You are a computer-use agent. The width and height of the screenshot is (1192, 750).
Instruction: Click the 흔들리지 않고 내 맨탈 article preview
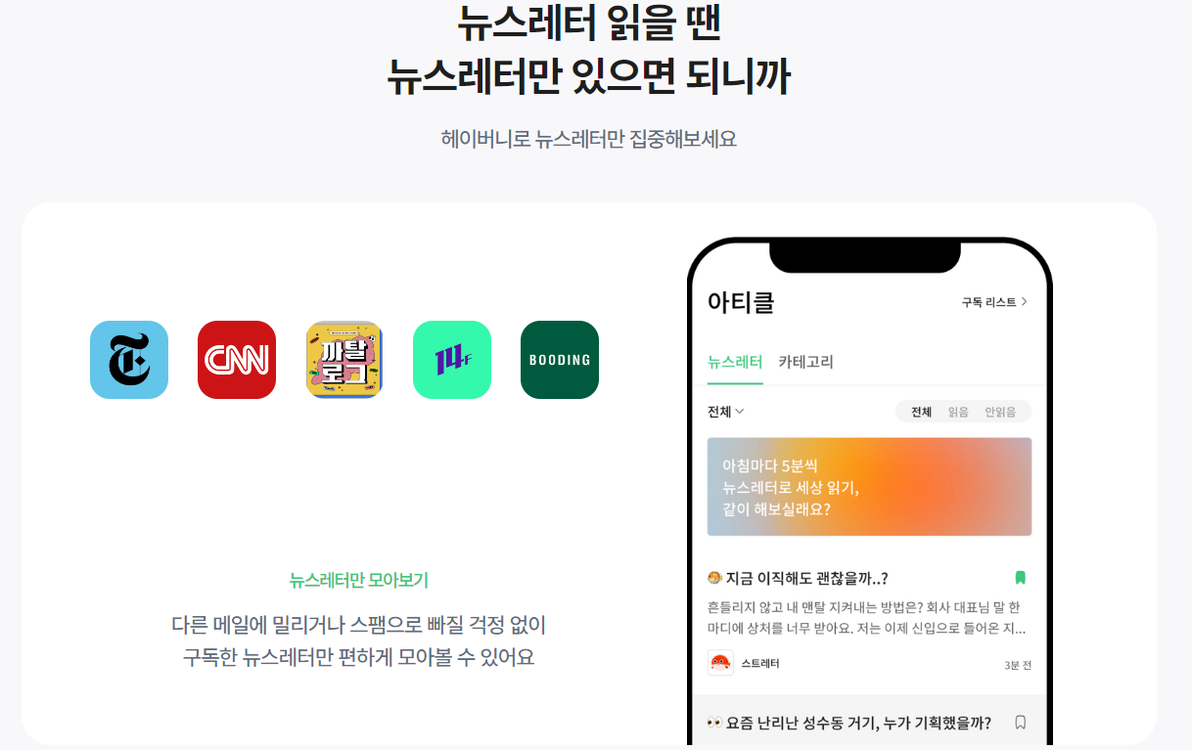(866, 617)
